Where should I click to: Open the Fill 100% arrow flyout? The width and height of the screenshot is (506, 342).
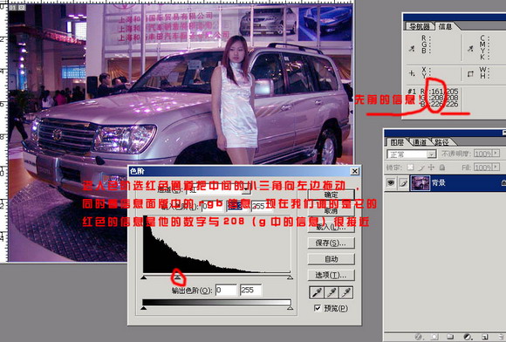(x=496, y=168)
